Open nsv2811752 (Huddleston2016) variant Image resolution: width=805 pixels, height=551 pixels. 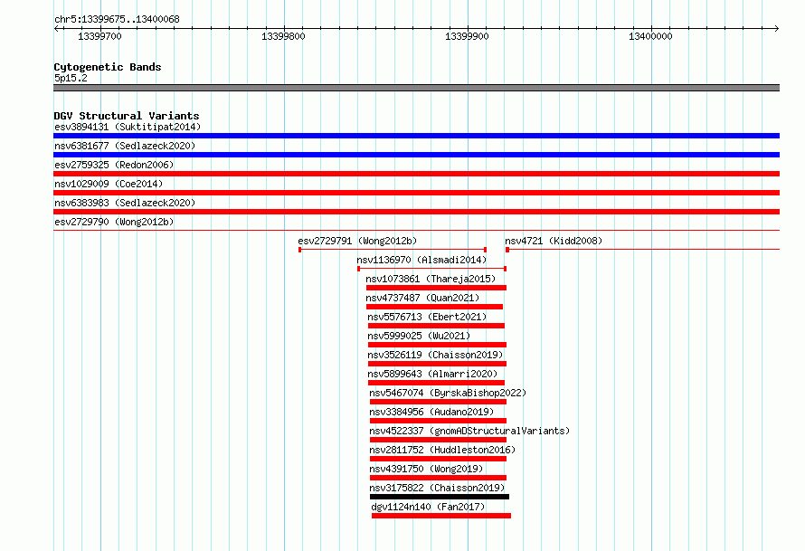pyautogui.click(x=442, y=450)
